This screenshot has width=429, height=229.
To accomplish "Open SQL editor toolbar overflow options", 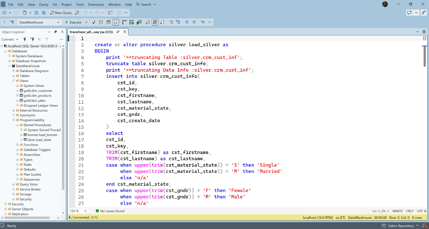I will (x=210, y=22).
